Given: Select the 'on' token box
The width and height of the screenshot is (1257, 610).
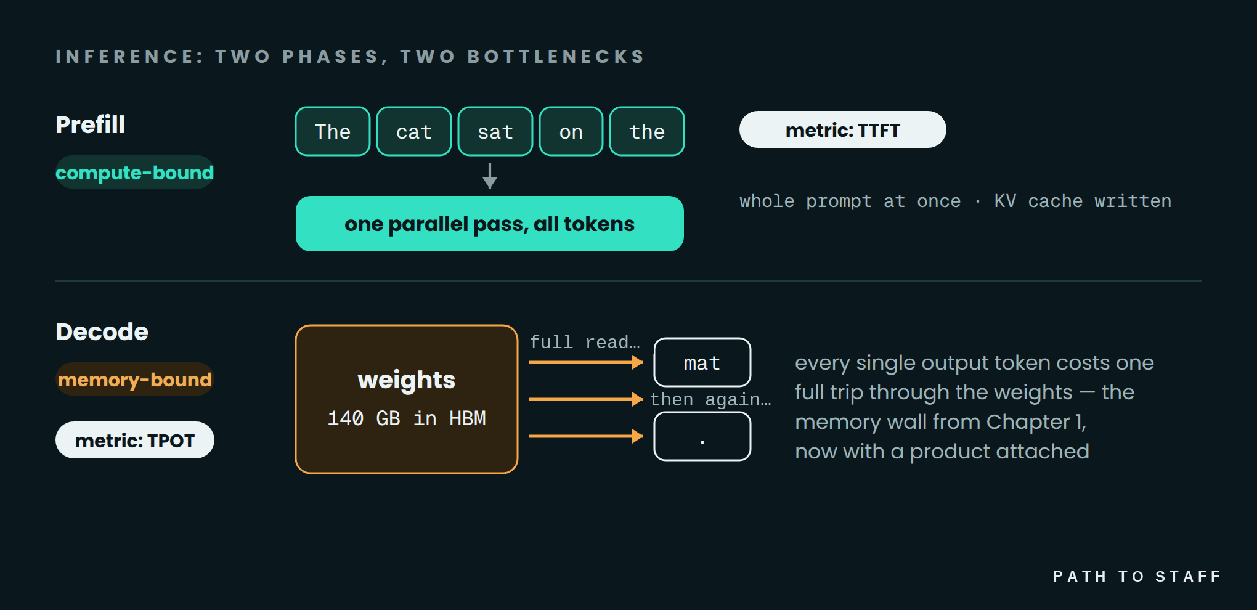Looking at the screenshot, I should tap(571, 131).
